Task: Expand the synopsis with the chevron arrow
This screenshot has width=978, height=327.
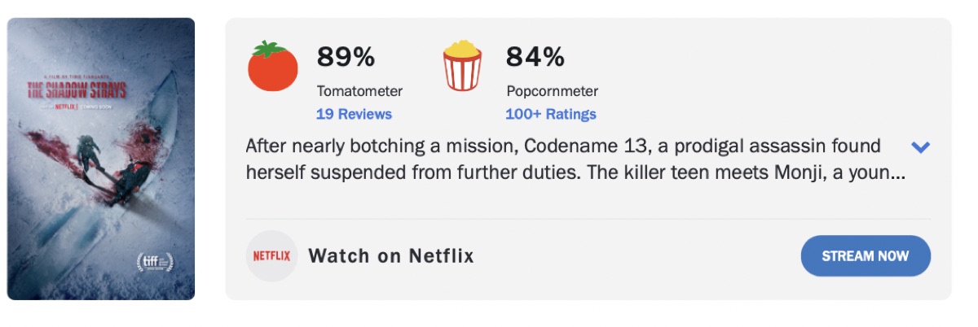Action: [x=920, y=147]
